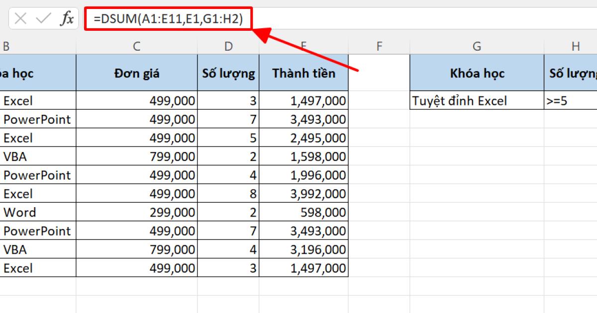Select column header F
The image size is (597, 313).
coord(379,46)
